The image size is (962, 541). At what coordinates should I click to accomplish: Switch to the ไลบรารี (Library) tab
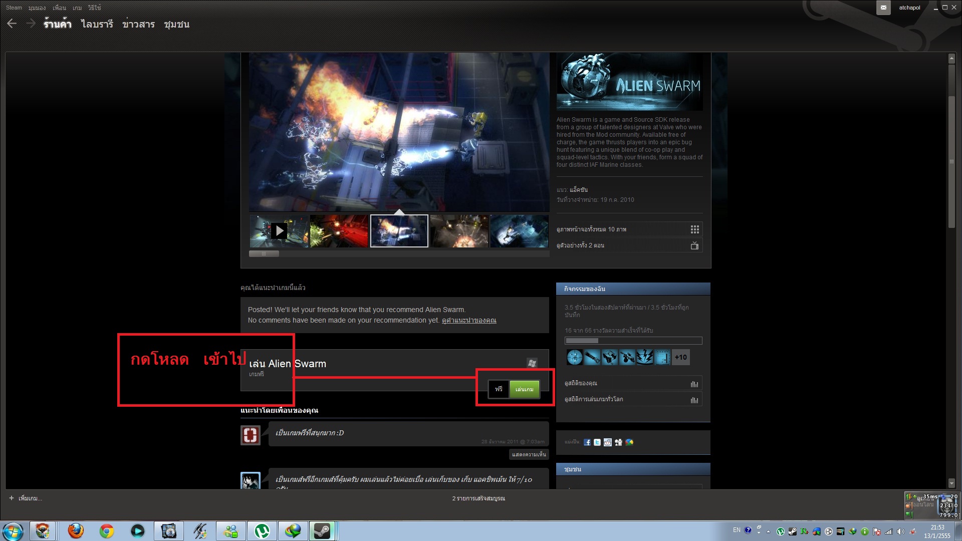click(97, 24)
